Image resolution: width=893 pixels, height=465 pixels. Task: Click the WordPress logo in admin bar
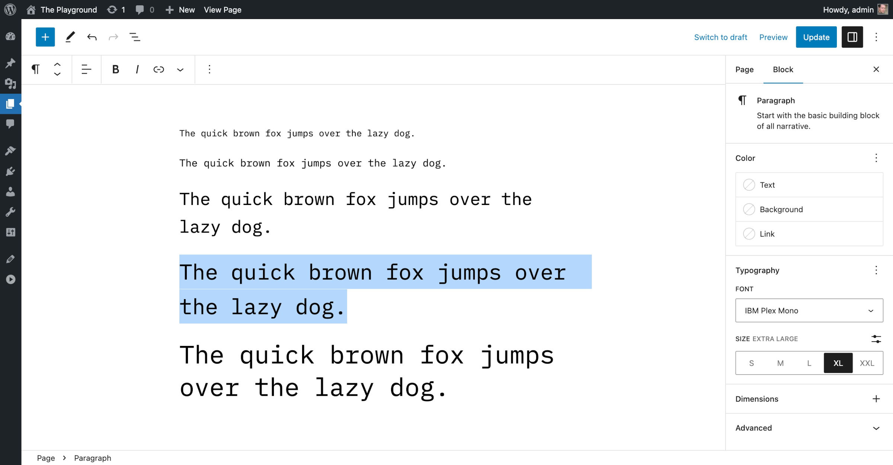pyautogui.click(x=10, y=10)
